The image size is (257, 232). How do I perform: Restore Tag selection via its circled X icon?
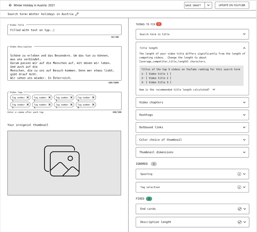(x=239, y=187)
